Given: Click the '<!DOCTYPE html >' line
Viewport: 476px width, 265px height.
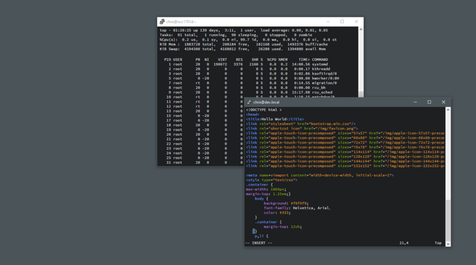Looking at the screenshot, I should [264, 110].
